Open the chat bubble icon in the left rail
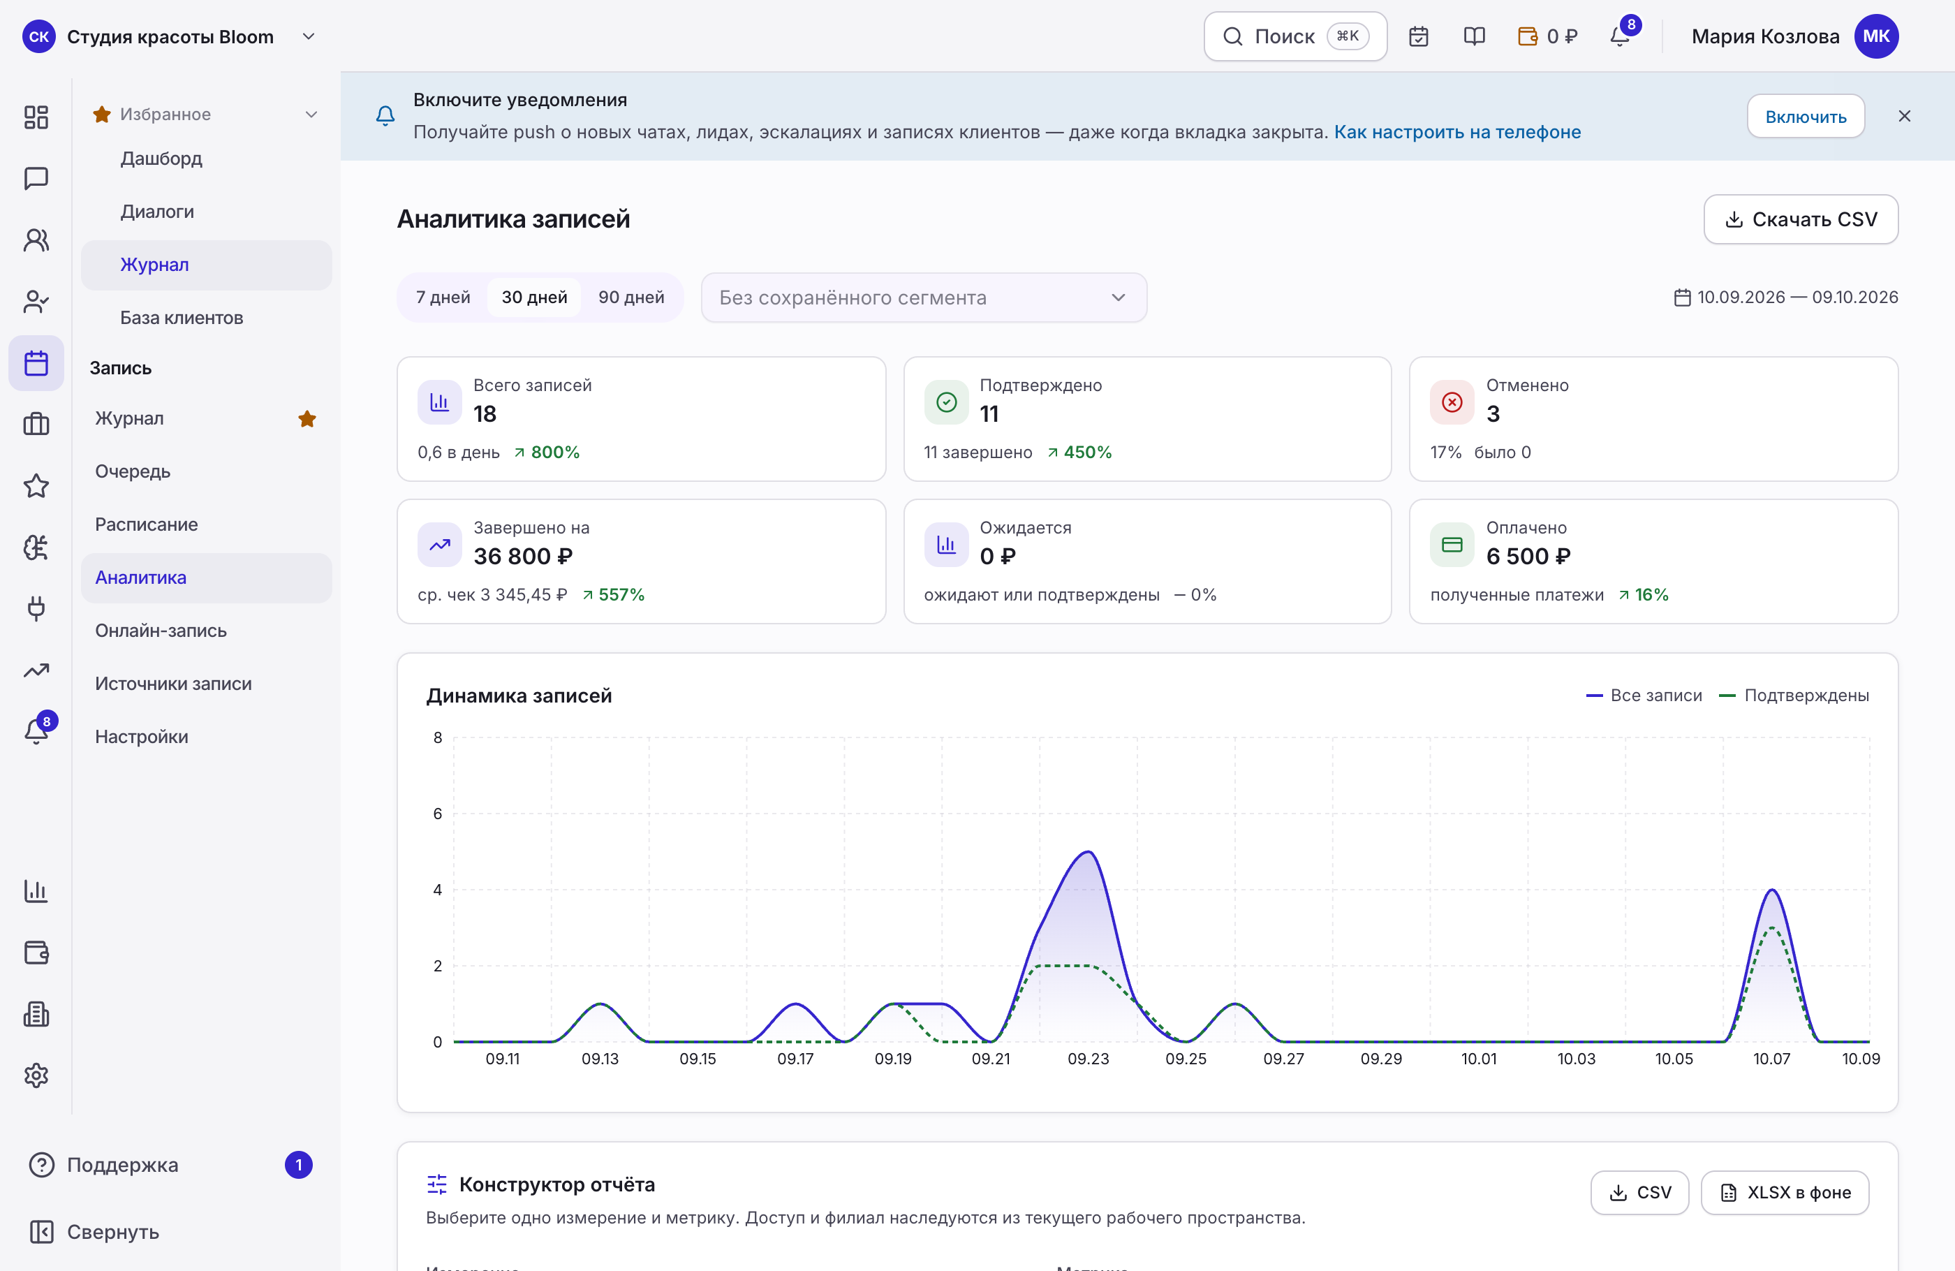This screenshot has width=1955, height=1271. point(36,178)
